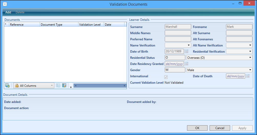Click the asterisk column header
This screenshot has width=257, height=135.
6,24
